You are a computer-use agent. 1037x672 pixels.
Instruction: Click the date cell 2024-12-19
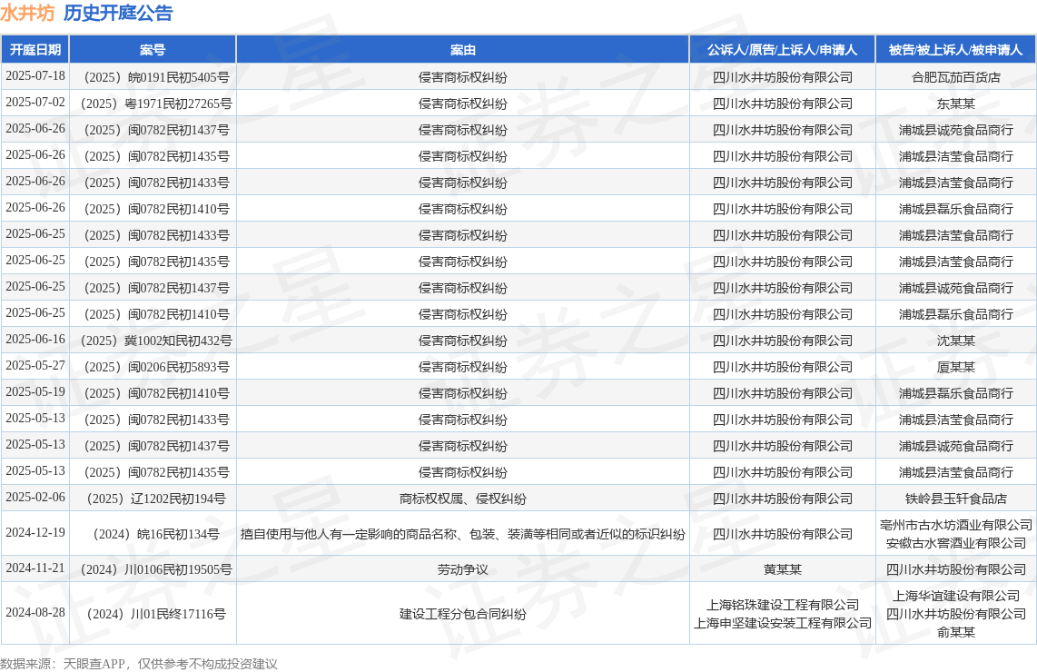coord(35,532)
